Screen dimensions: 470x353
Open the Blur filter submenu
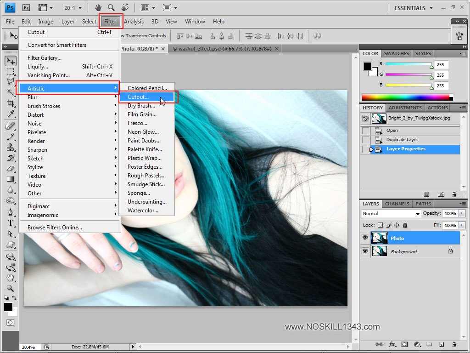(x=70, y=97)
